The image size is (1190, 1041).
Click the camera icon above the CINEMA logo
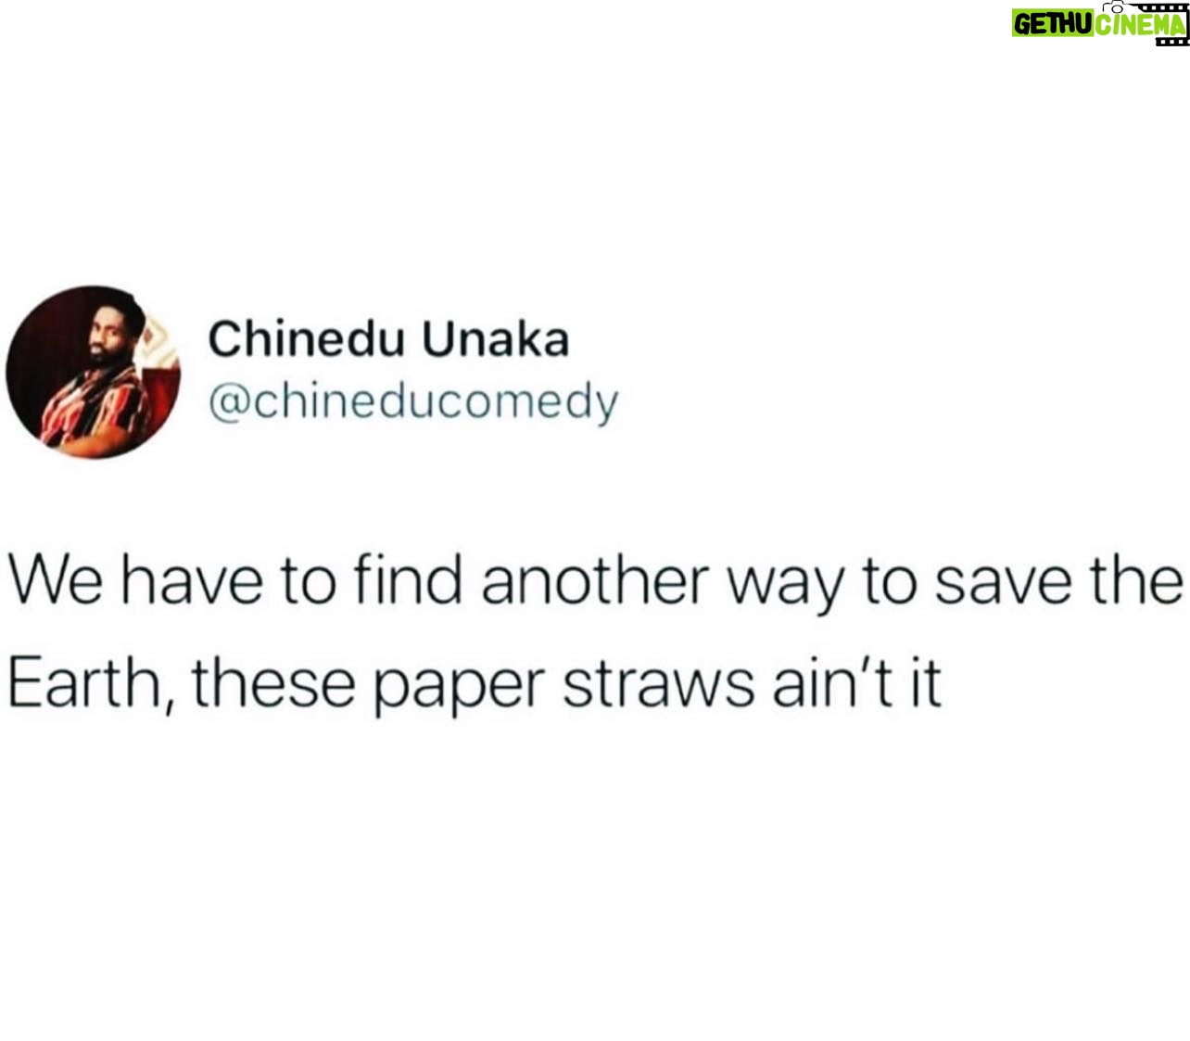1114,6
